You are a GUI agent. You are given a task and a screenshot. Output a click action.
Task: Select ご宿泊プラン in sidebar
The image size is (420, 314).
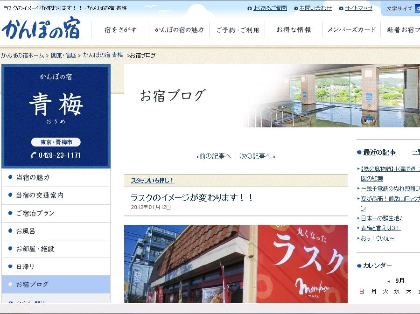click(x=56, y=213)
